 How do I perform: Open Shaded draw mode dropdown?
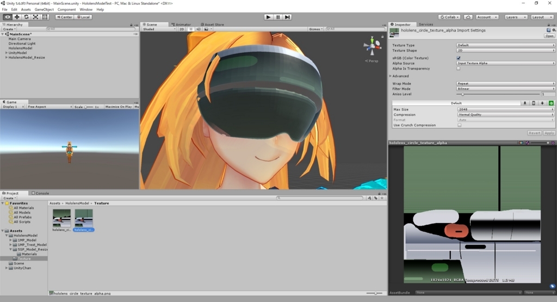click(159, 29)
